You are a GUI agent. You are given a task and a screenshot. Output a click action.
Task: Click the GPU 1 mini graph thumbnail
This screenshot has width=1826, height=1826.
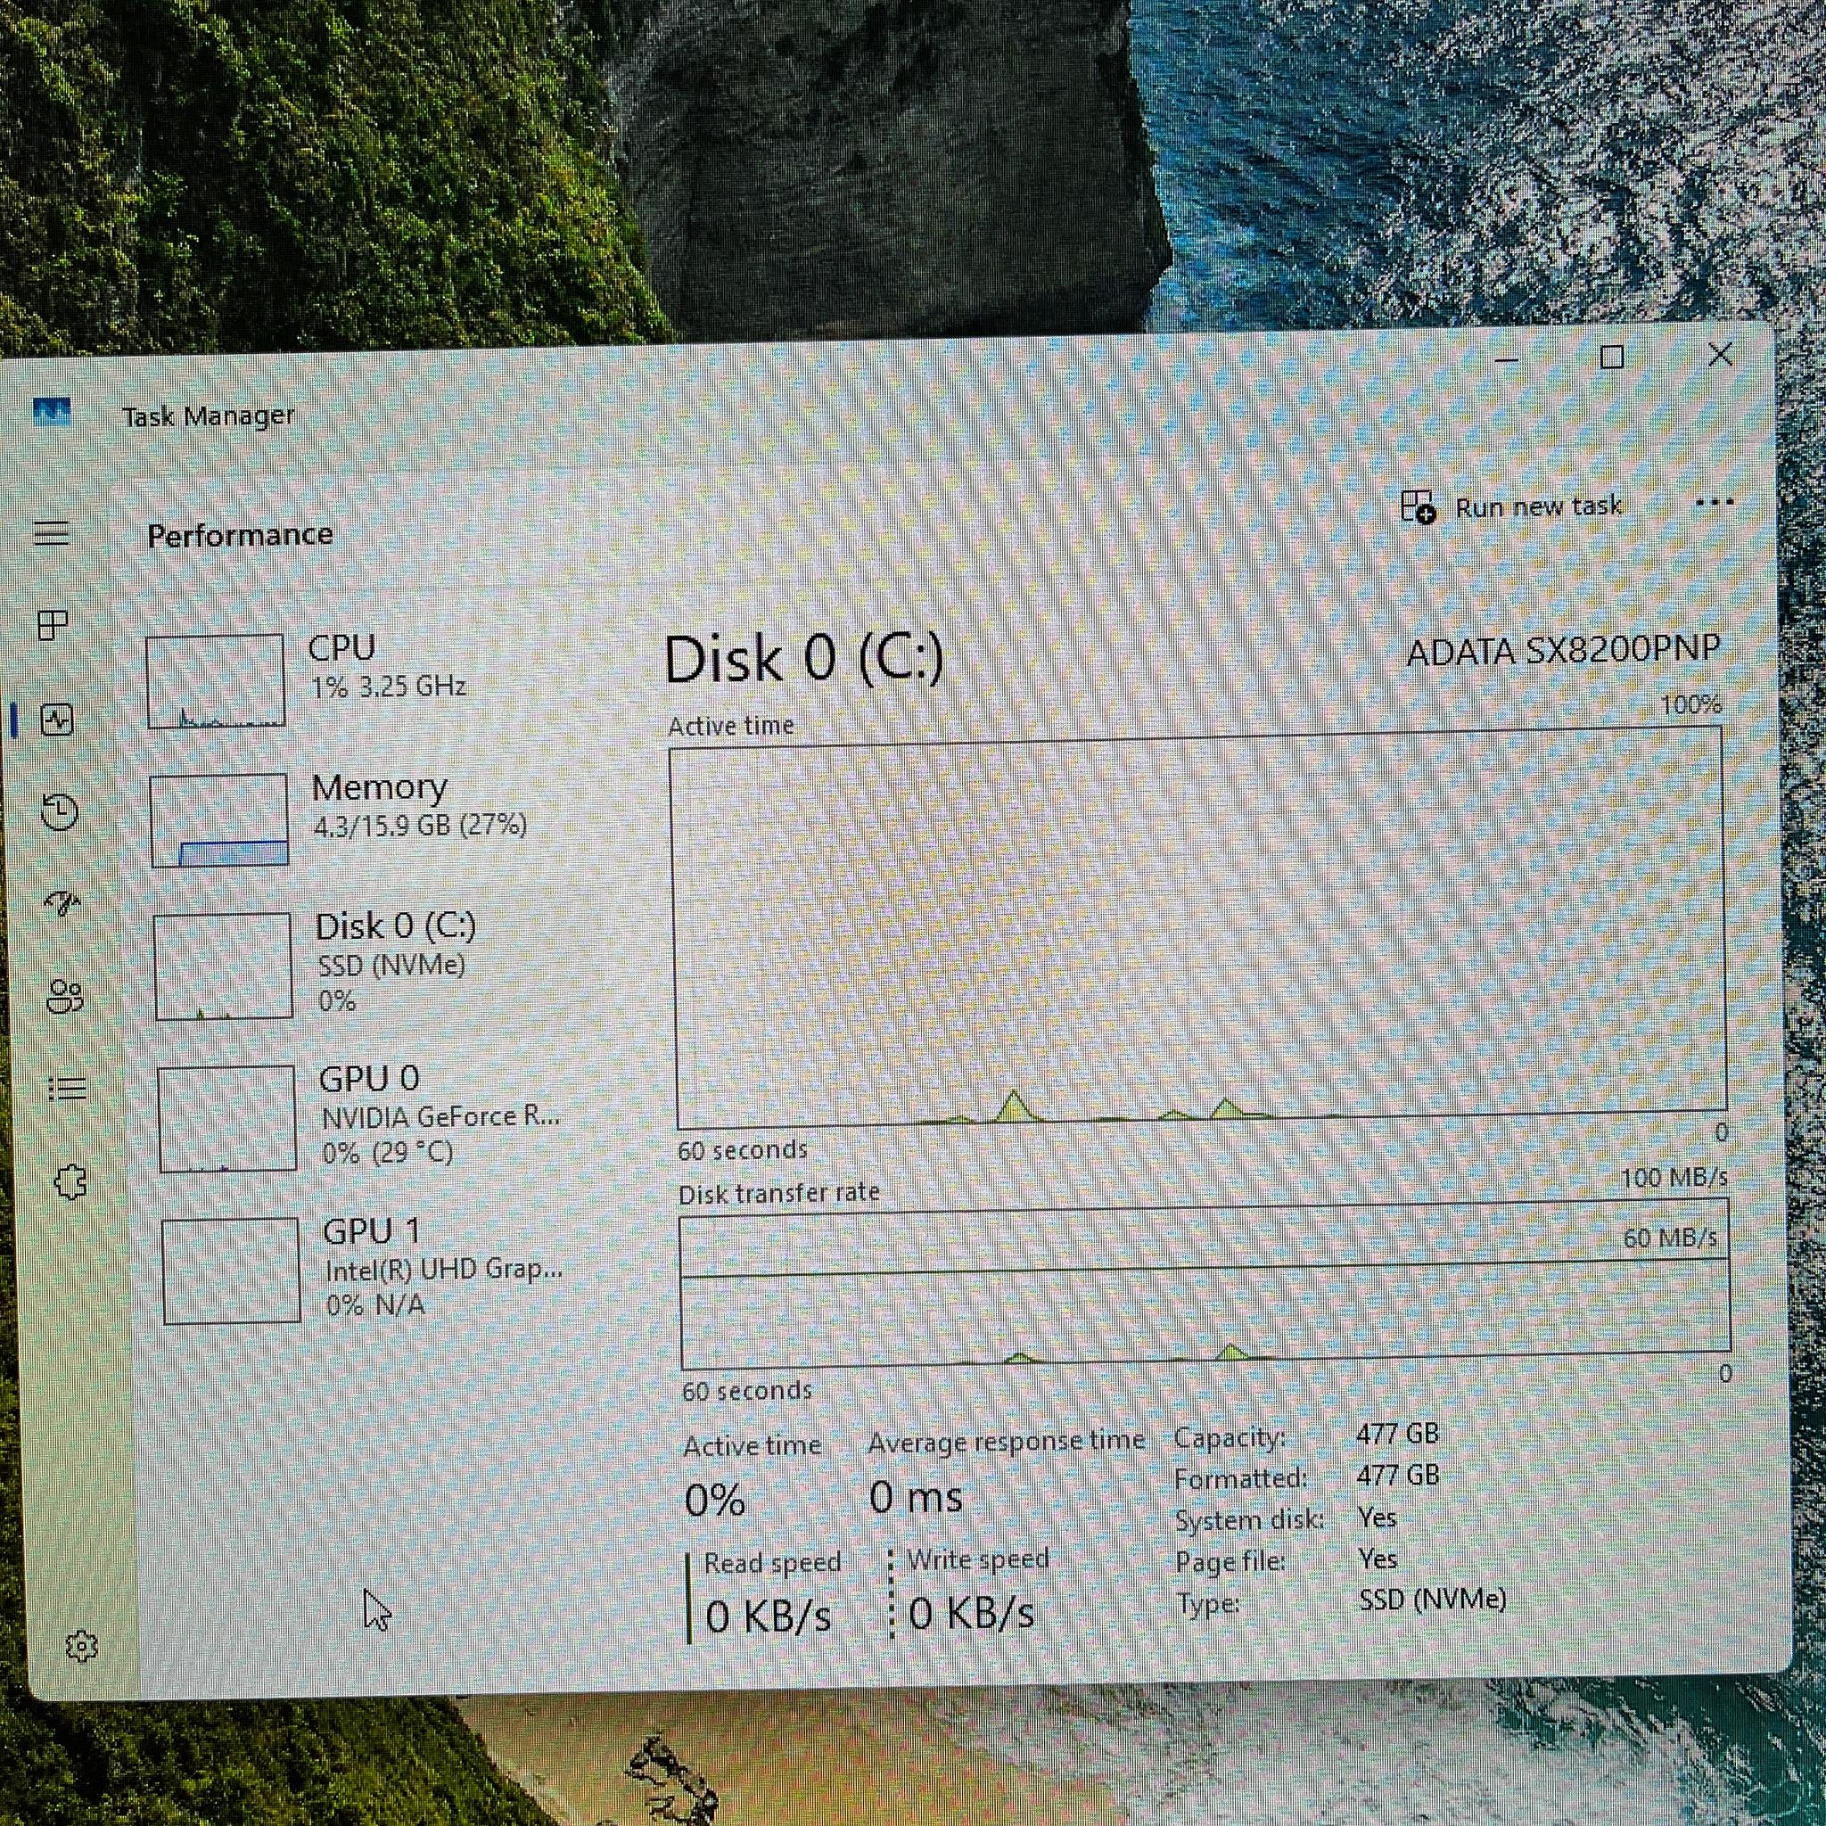[232, 1271]
